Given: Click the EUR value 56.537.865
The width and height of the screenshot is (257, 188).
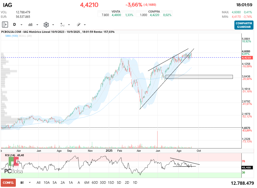Looking at the screenshot, I should 23,17.
